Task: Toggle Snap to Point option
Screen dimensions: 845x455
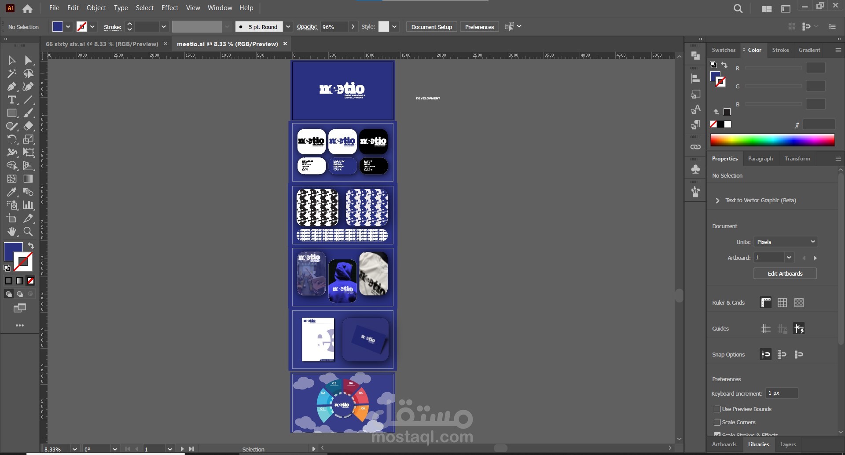Action: point(766,354)
